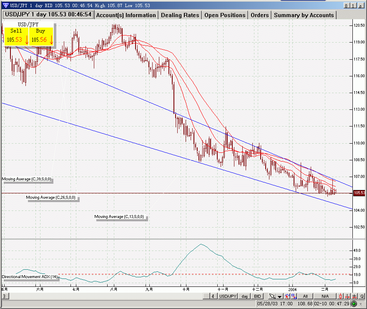Viewport: 367px width, 309px height.
Task: Click the red down arrow beside Sell price
Action: (27, 40)
